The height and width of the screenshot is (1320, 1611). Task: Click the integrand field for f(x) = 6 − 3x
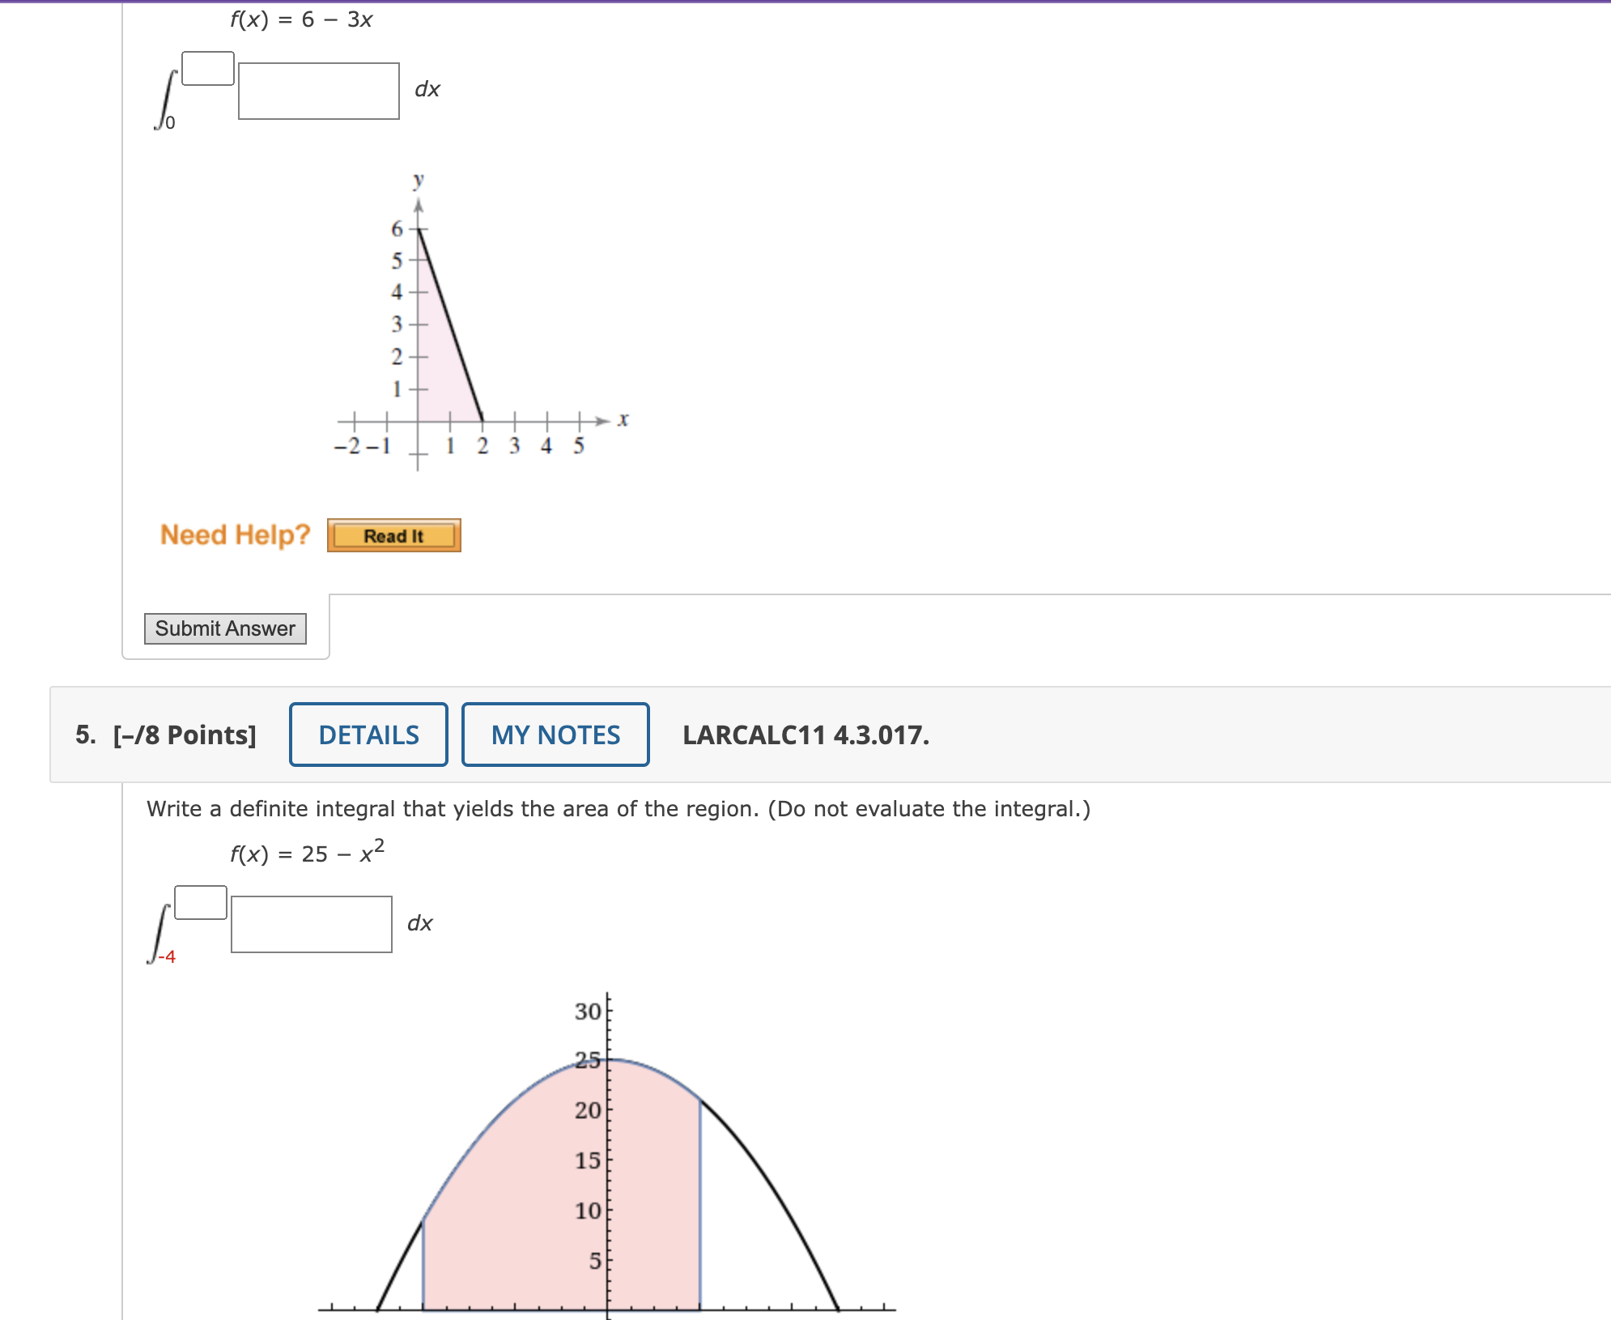tap(318, 91)
